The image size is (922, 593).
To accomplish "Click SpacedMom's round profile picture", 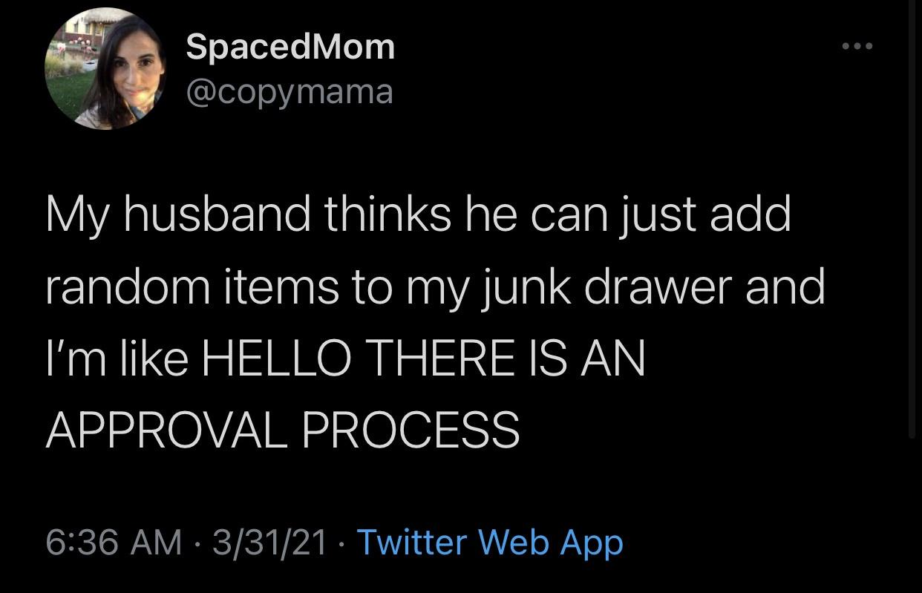I will tap(105, 69).
